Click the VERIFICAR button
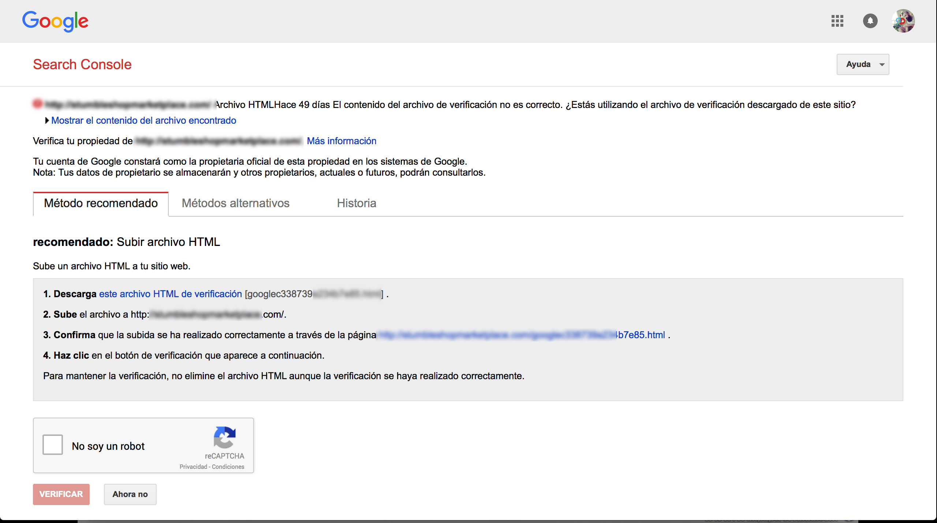The image size is (937, 523). pos(61,494)
